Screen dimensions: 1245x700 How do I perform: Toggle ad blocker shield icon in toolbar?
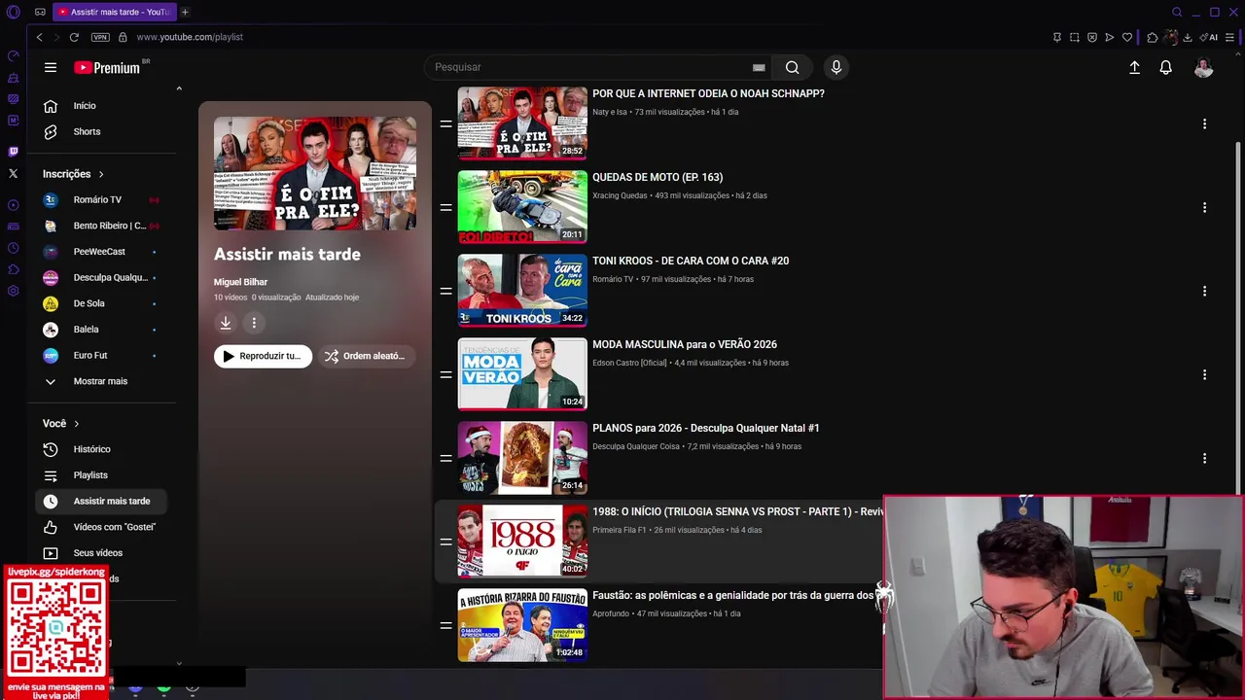point(1092,37)
